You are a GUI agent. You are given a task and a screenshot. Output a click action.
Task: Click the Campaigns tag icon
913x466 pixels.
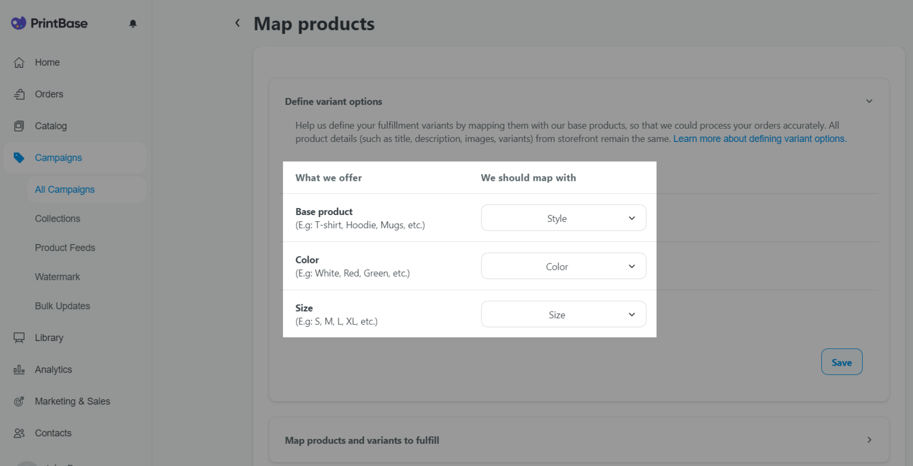[x=19, y=158]
